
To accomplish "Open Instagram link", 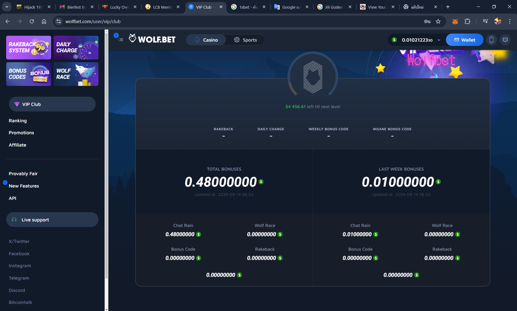I will [x=20, y=266].
